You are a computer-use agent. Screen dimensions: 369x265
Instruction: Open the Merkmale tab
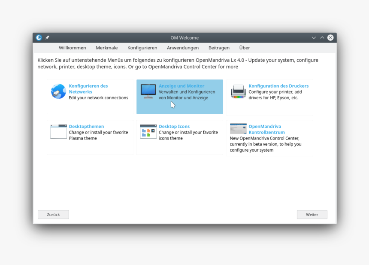(x=106, y=48)
